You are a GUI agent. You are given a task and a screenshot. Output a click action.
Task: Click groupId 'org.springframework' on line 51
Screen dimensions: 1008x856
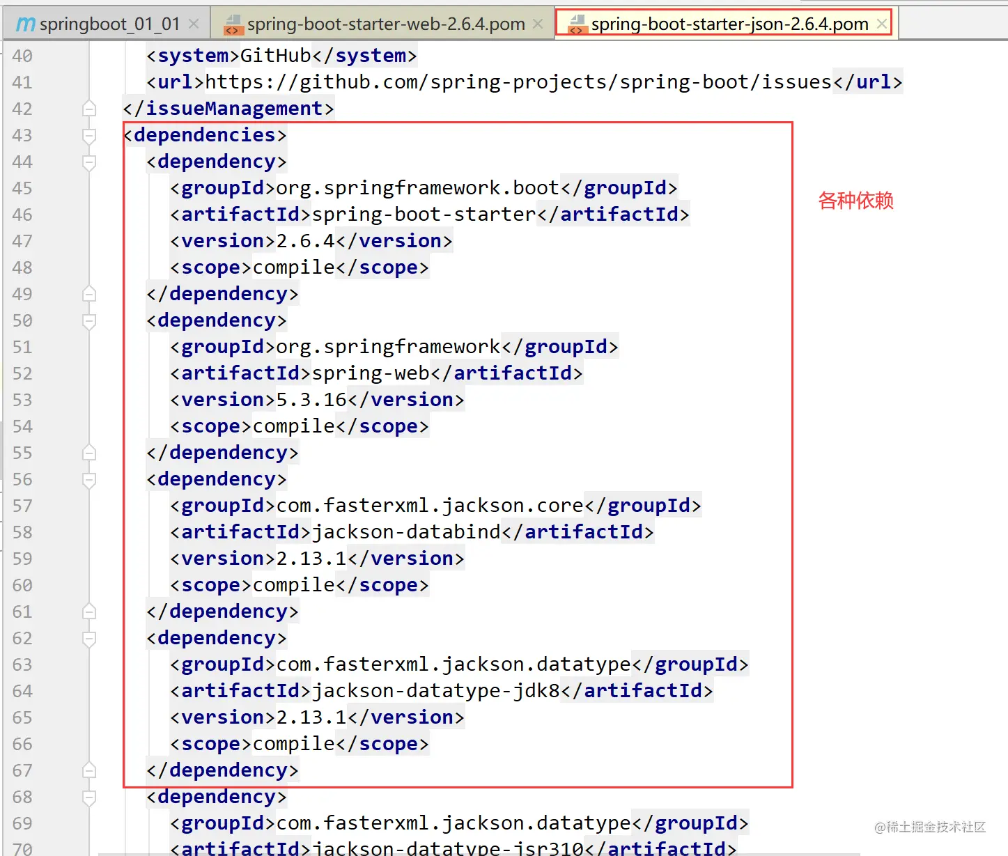pos(388,347)
